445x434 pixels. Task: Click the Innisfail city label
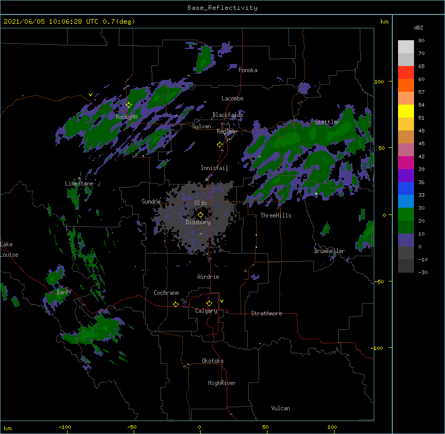tap(214, 168)
